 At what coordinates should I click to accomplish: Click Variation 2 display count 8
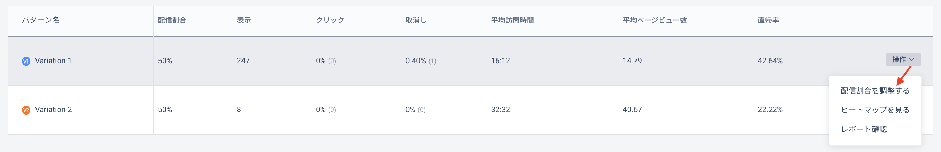239,110
